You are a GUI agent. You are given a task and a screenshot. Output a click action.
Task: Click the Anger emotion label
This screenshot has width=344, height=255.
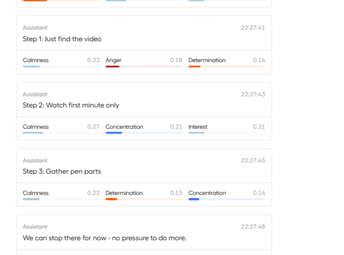113,60
